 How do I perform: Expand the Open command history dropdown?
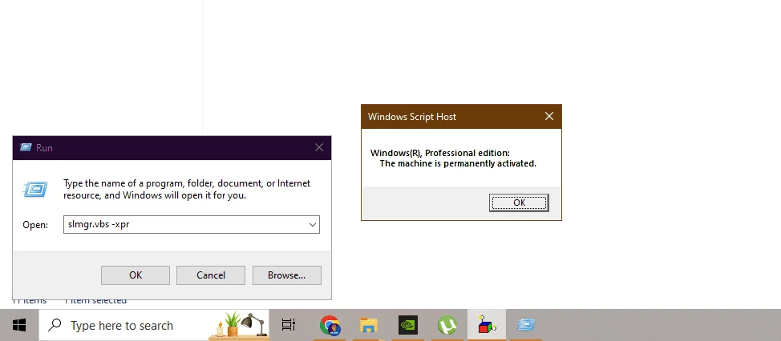312,225
